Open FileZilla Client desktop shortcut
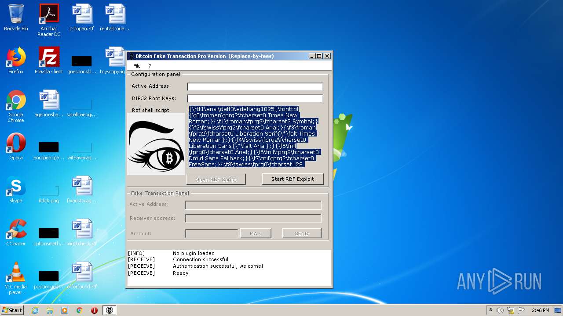 tap(49, 61)
